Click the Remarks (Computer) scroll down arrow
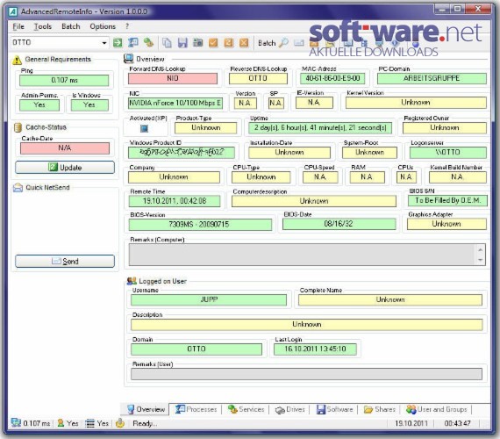The width and height of the screenshot is (500, 439). 480,260
